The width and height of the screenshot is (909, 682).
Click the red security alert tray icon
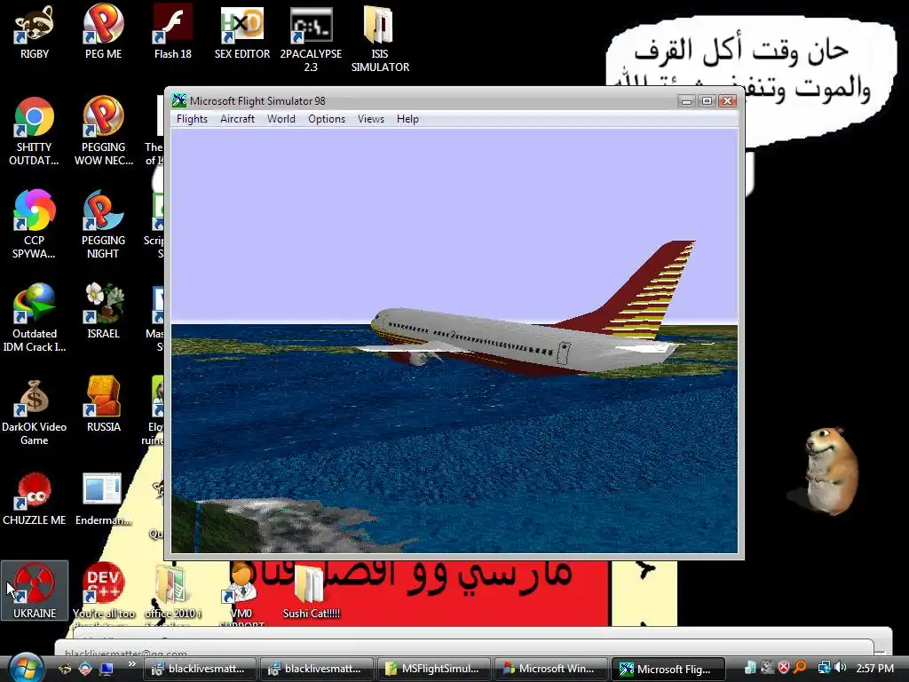784,668
